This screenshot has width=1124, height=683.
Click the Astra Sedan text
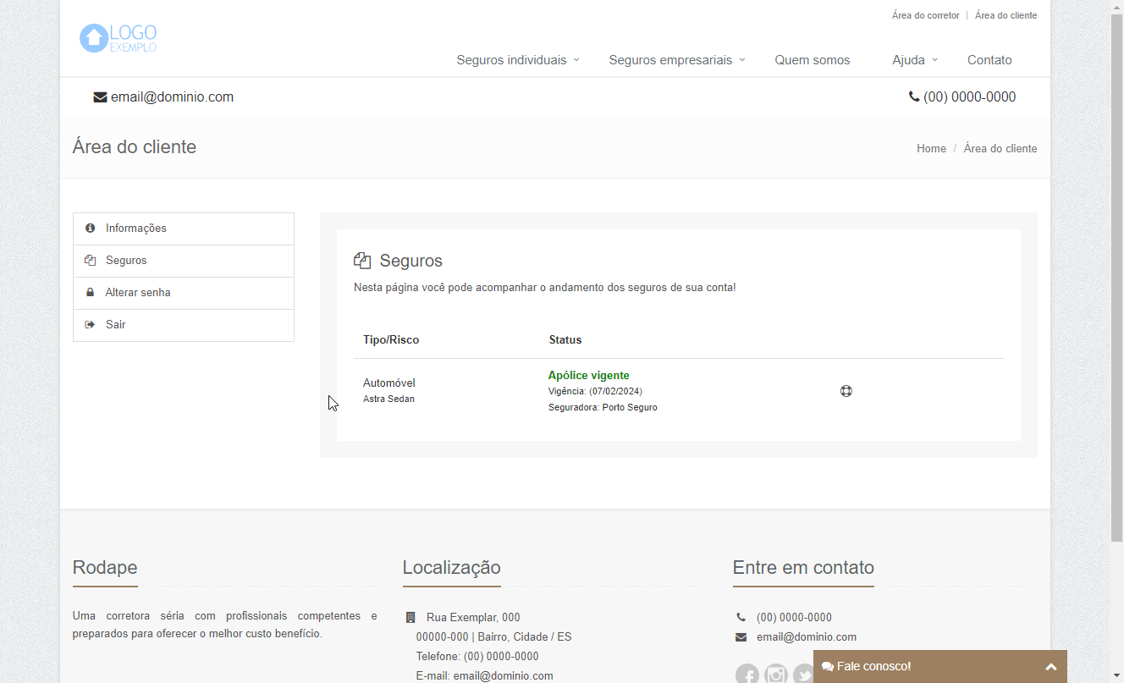[x=388, y=399]
